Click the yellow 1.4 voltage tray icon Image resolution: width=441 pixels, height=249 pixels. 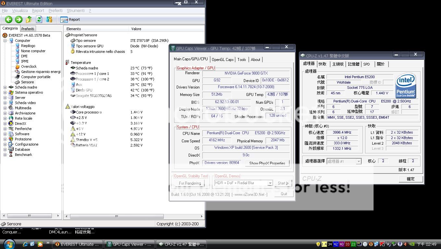point(324,244)
